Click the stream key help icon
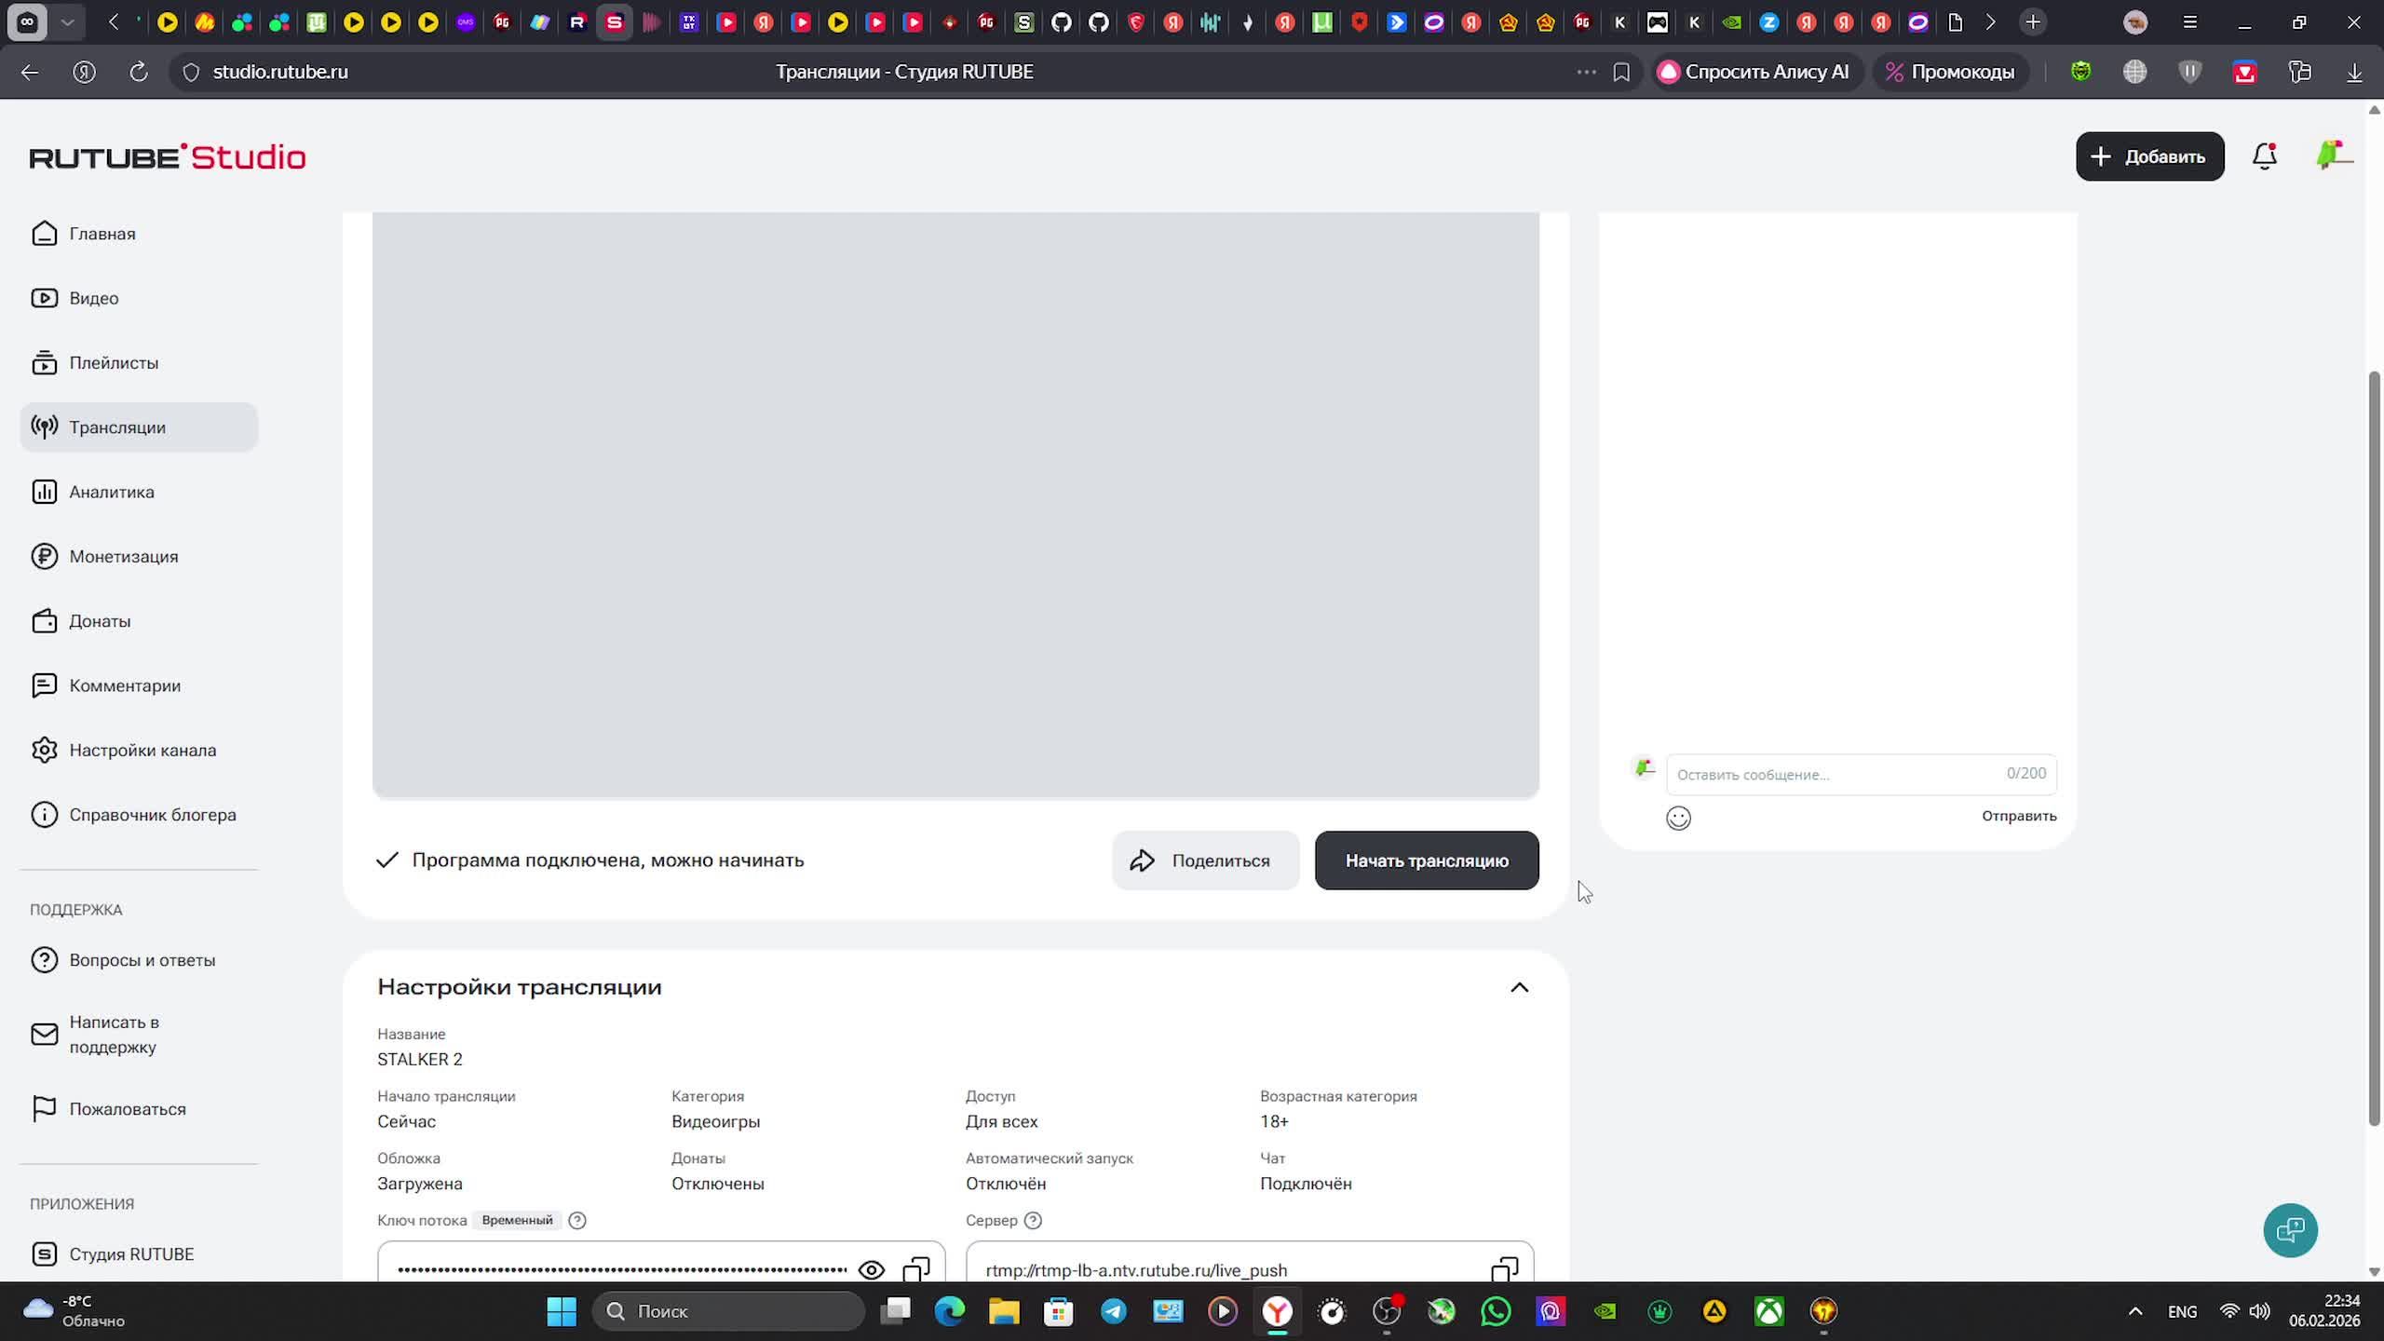This screenshot has width=2384, height=1341. [577, 1220]
